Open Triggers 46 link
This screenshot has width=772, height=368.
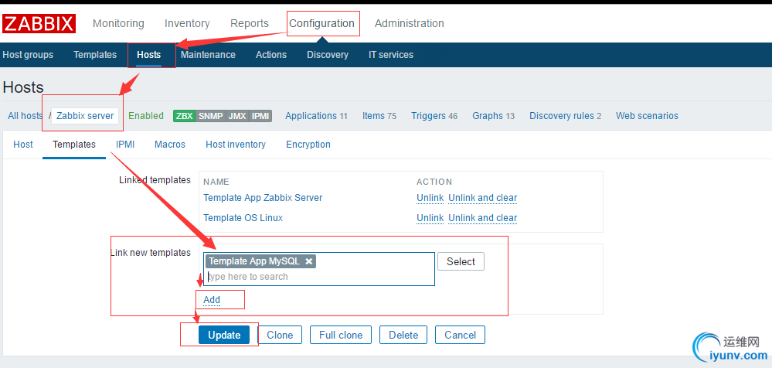click(434, 116)
